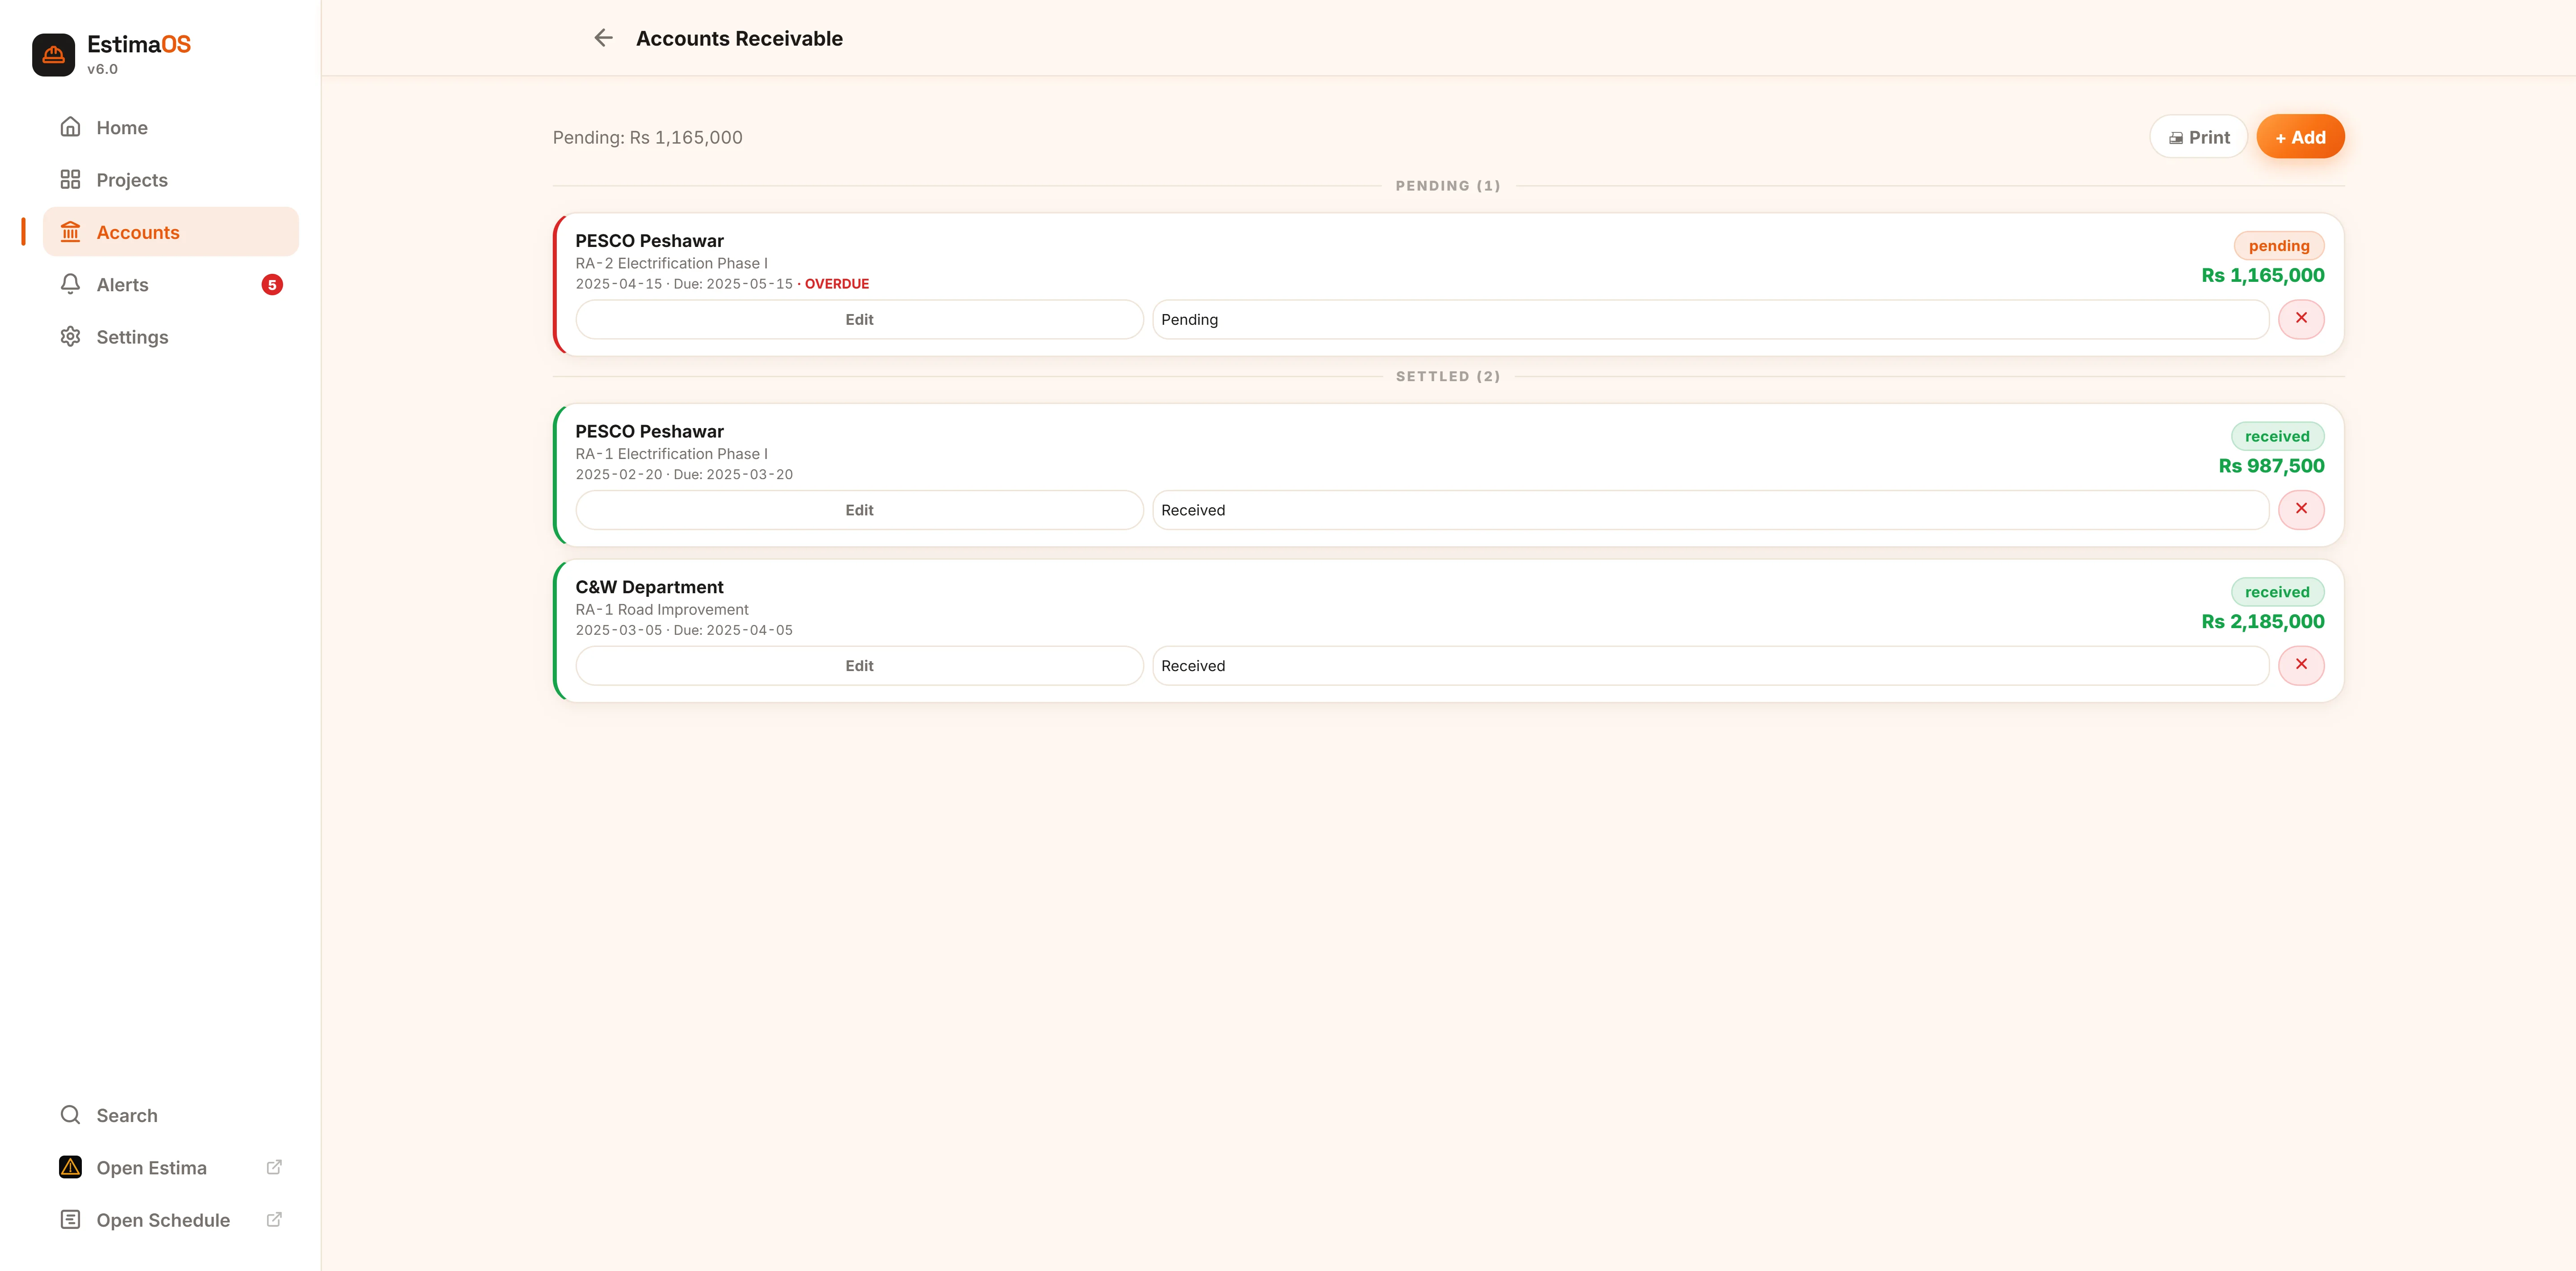
Task: Click the amount Rs 1,165,000 on RA-2 card
Action: coord(2262,275)
